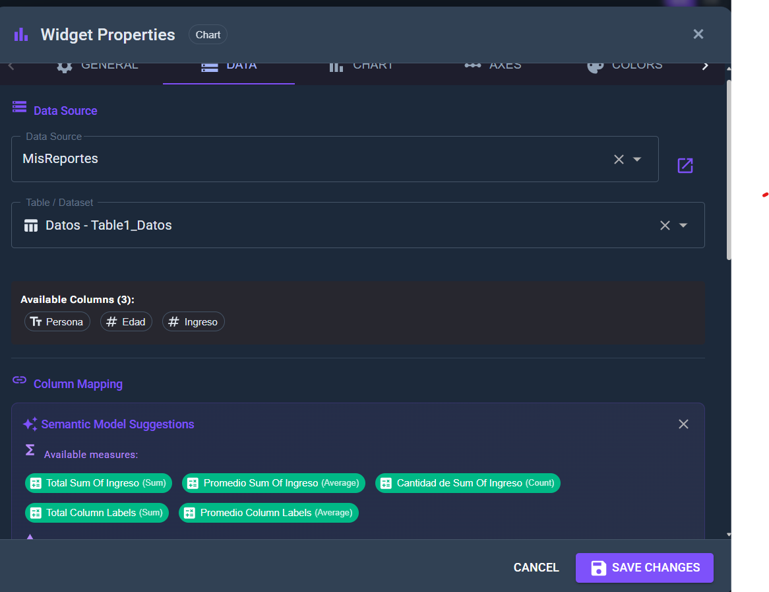Click the right chevron to reveal more tabs
Viewport: 769px width, 592px height.
point(705,65)
